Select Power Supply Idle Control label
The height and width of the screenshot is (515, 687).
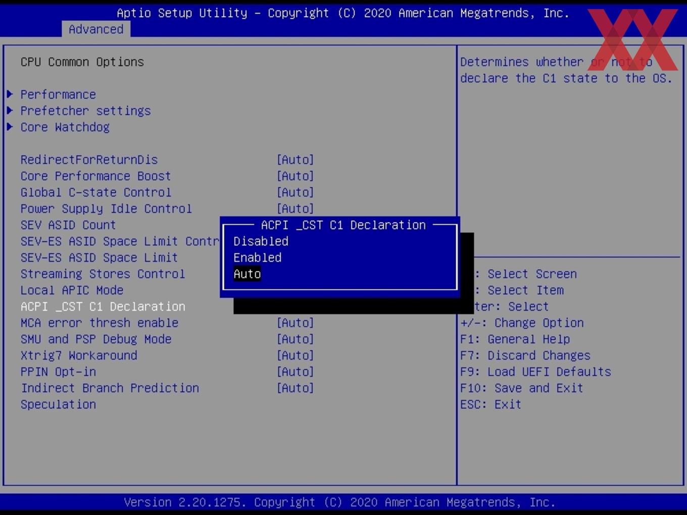[106, 209]
